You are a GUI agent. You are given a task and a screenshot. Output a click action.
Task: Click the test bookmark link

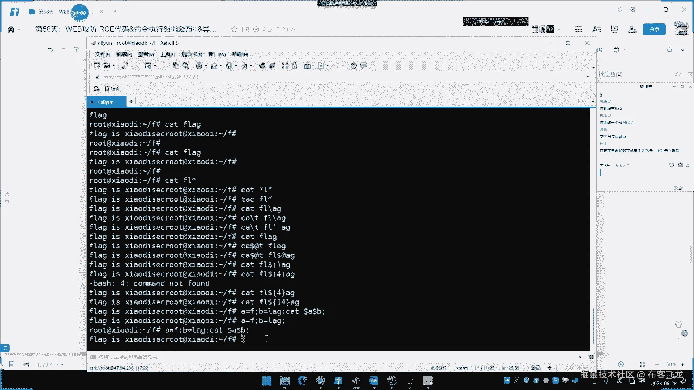[115, 89]
